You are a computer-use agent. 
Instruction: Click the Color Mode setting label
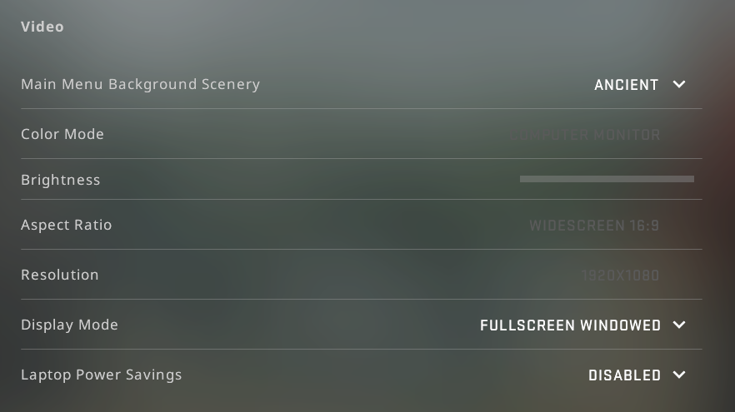62,134
